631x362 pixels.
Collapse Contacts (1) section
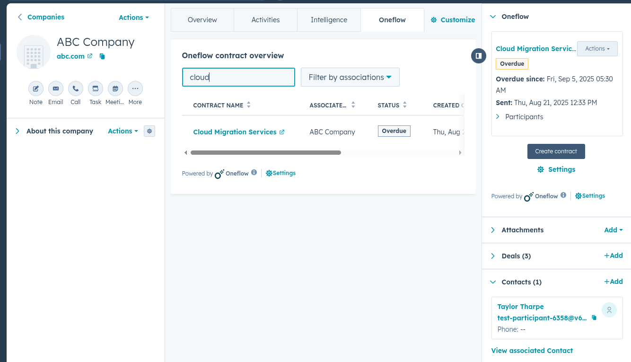(493, 282)
